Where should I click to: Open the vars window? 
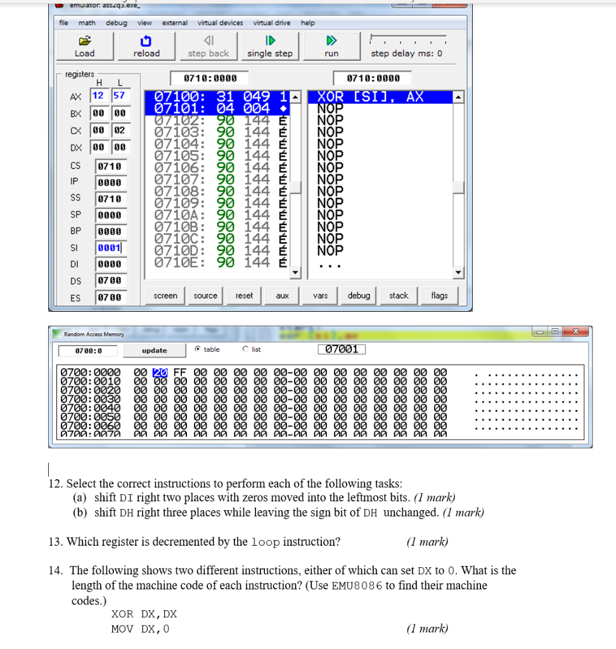pos(320,295)
